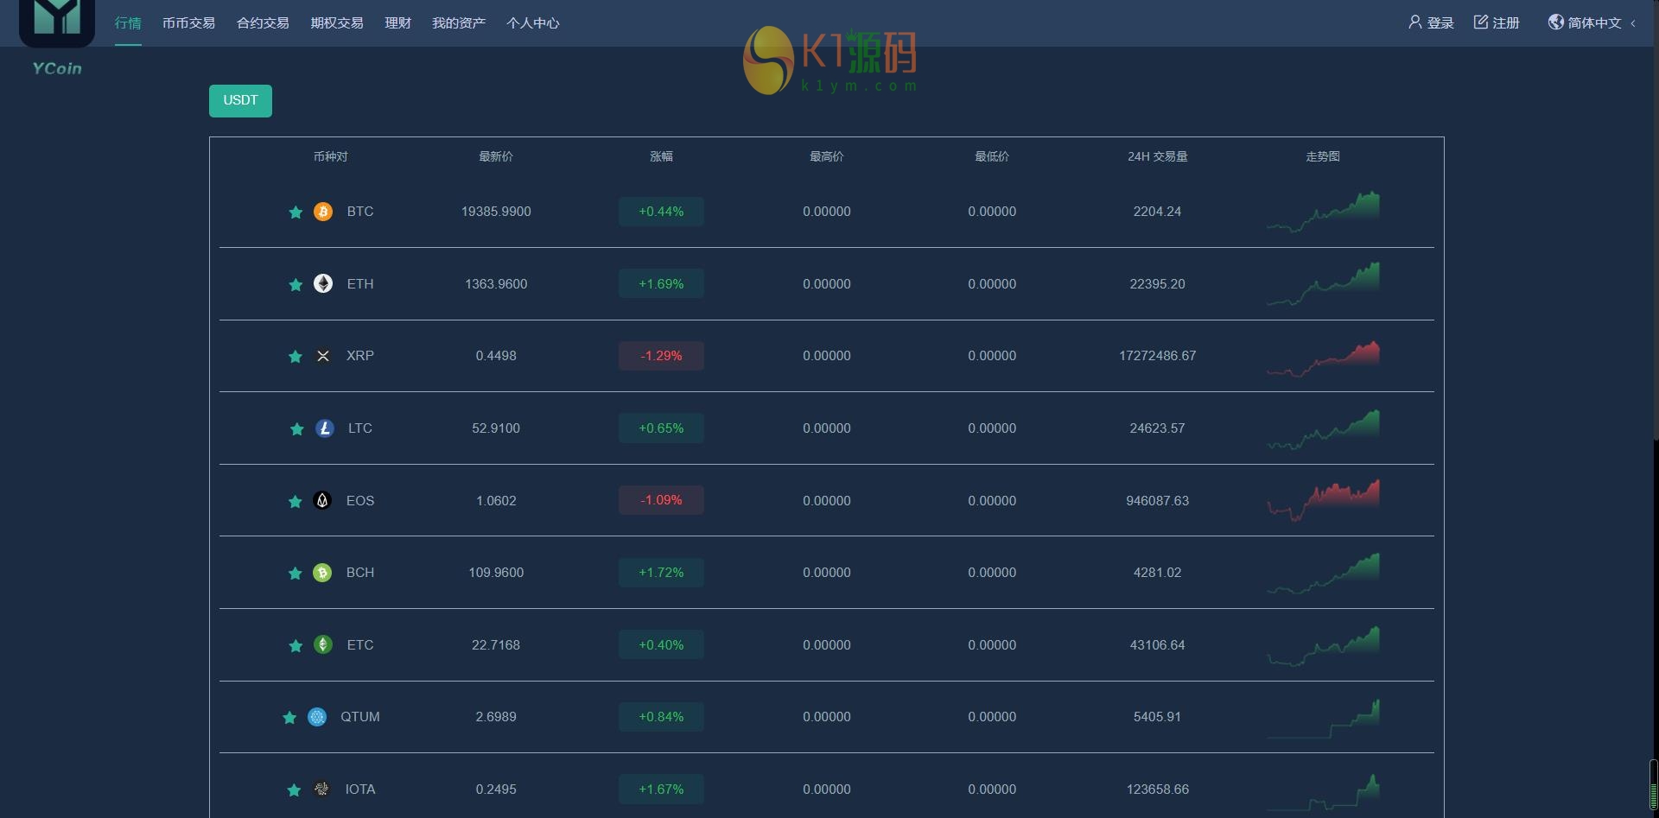Click the IOTA coin icon

pos(321,789)
